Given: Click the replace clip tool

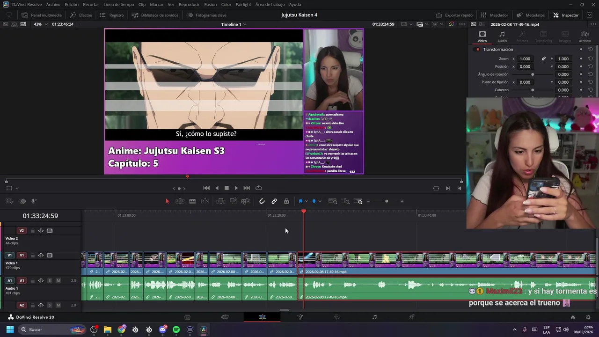Looking at the screenshot, I should pyautogui.click(x=246, y=201).
